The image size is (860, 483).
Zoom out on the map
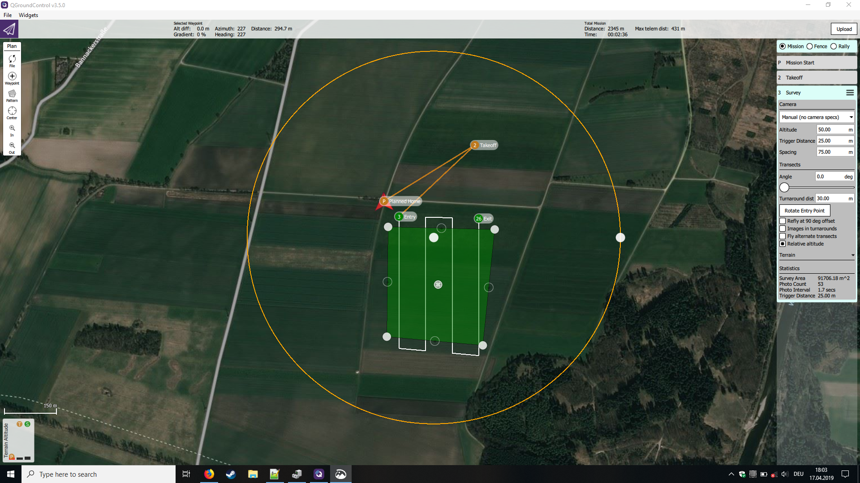(12, 147)
